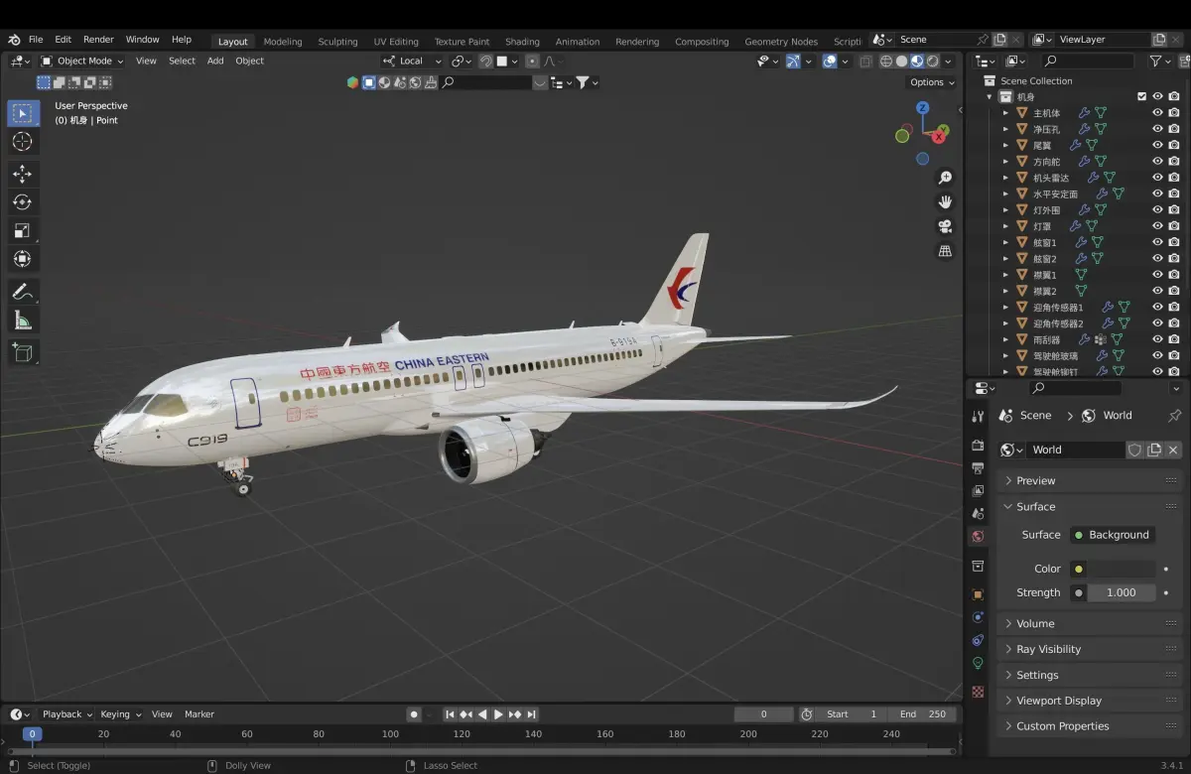
Task: Select the Transform tool
Action: (x=23, y=260)
